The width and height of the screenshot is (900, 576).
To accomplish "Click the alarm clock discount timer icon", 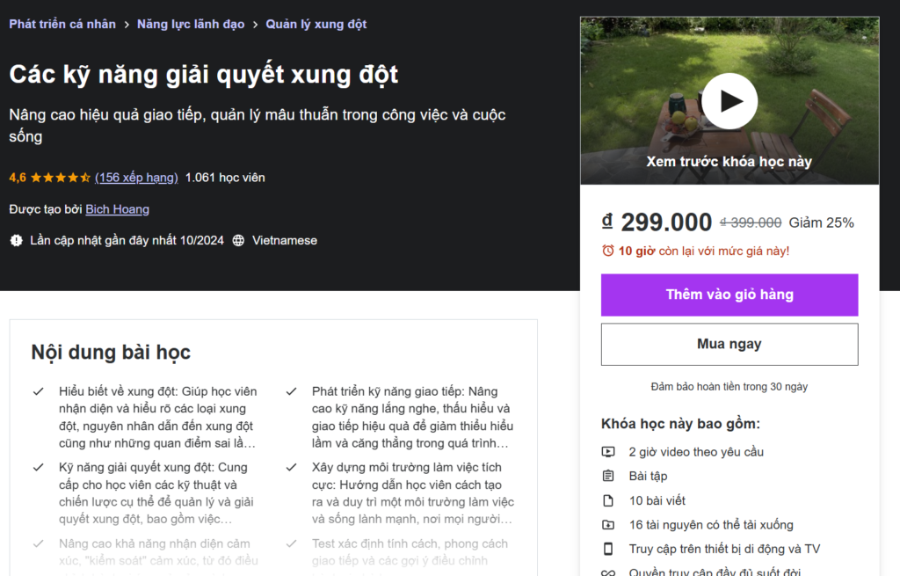I will (608, 247).
